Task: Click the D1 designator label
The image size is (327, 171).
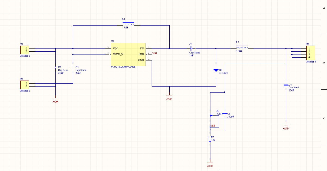Action: [221, 70]
